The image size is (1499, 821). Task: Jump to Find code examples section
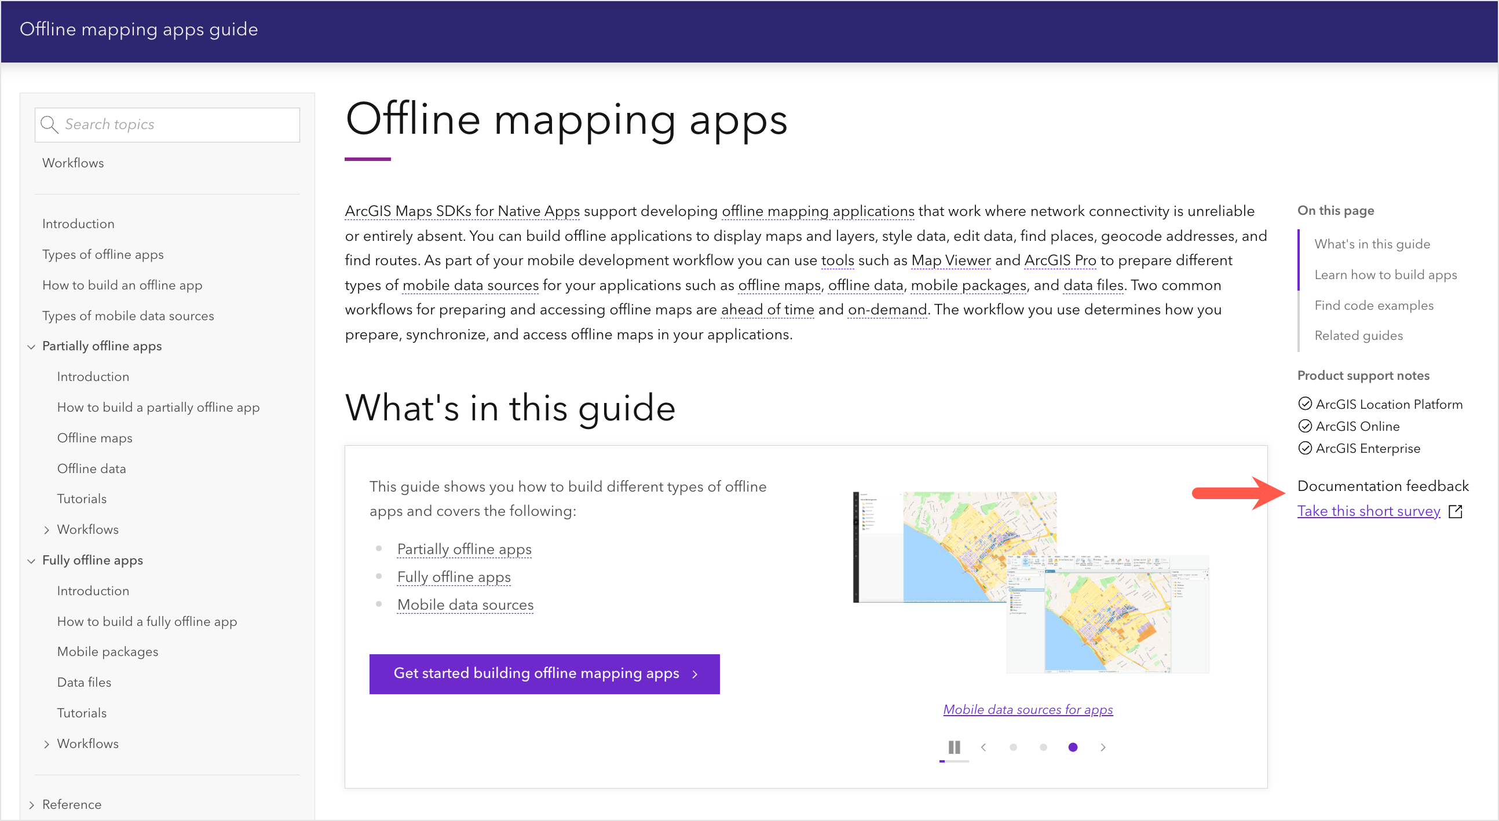click(x=1373, y=306)
